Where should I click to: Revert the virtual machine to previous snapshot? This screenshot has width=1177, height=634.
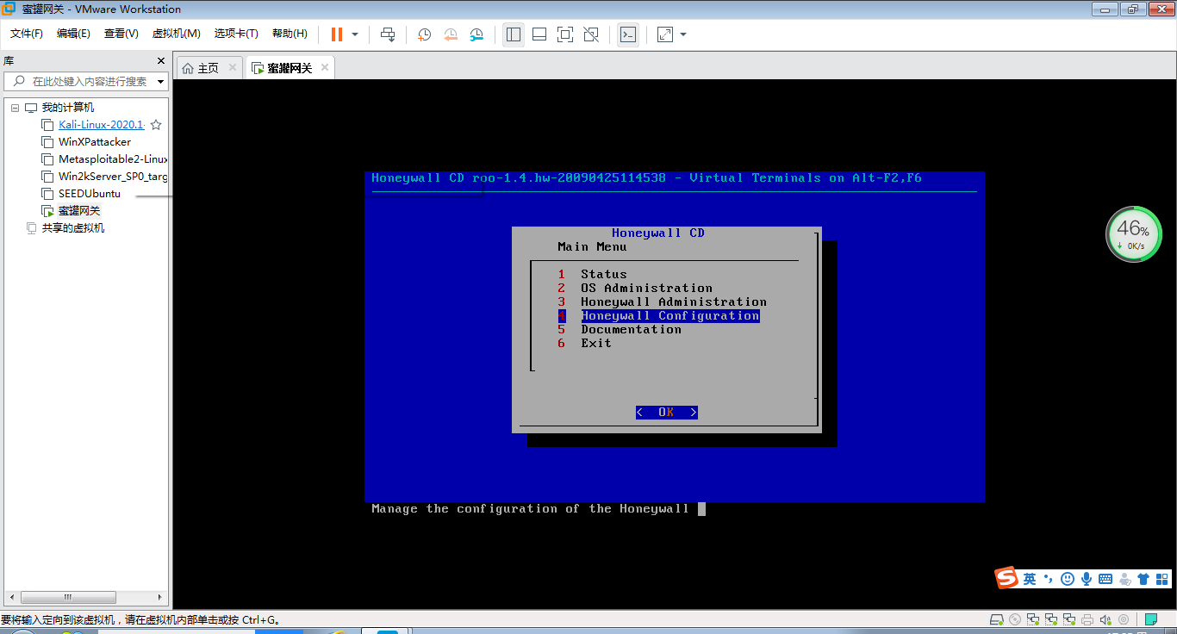pos(451,34)
